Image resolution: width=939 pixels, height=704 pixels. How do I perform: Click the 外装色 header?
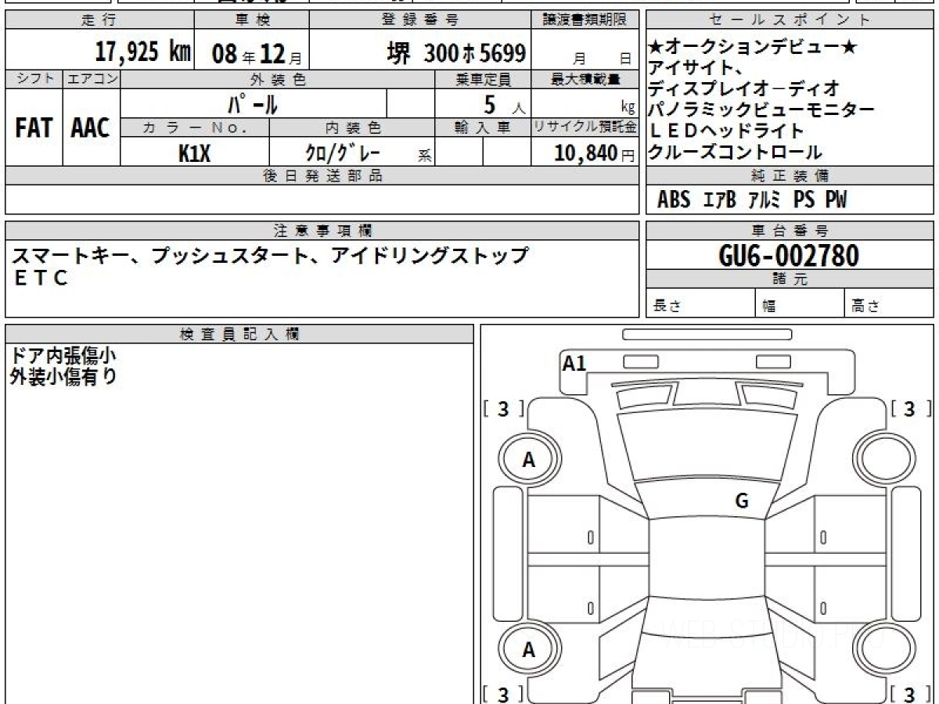click(278, 79)
